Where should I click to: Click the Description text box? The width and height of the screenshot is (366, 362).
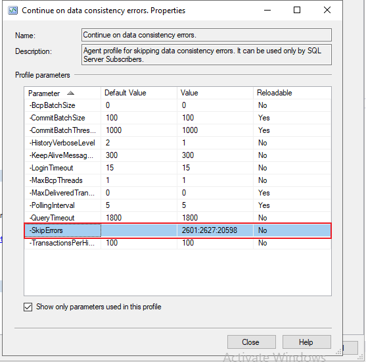coord(206,55)
